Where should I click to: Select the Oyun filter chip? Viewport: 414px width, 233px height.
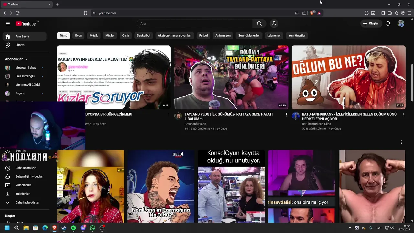(79, 36)
